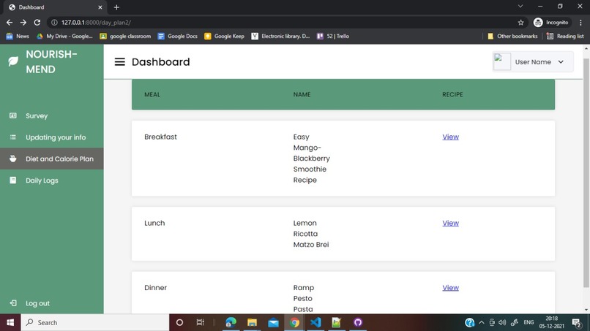Open GitHub Desktop from taskbar
Image resolution: width=590 pixels, height=331 pixels.
click(x=357, y=322)
